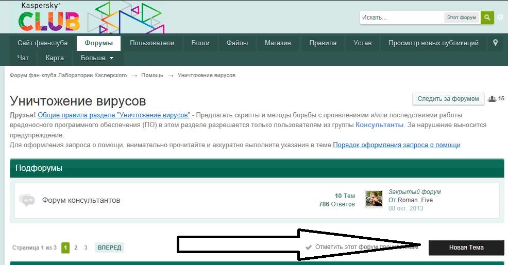Open Порядок оформления запроса о помощи link
Screen dimensions: 508x265
point(397,145)
